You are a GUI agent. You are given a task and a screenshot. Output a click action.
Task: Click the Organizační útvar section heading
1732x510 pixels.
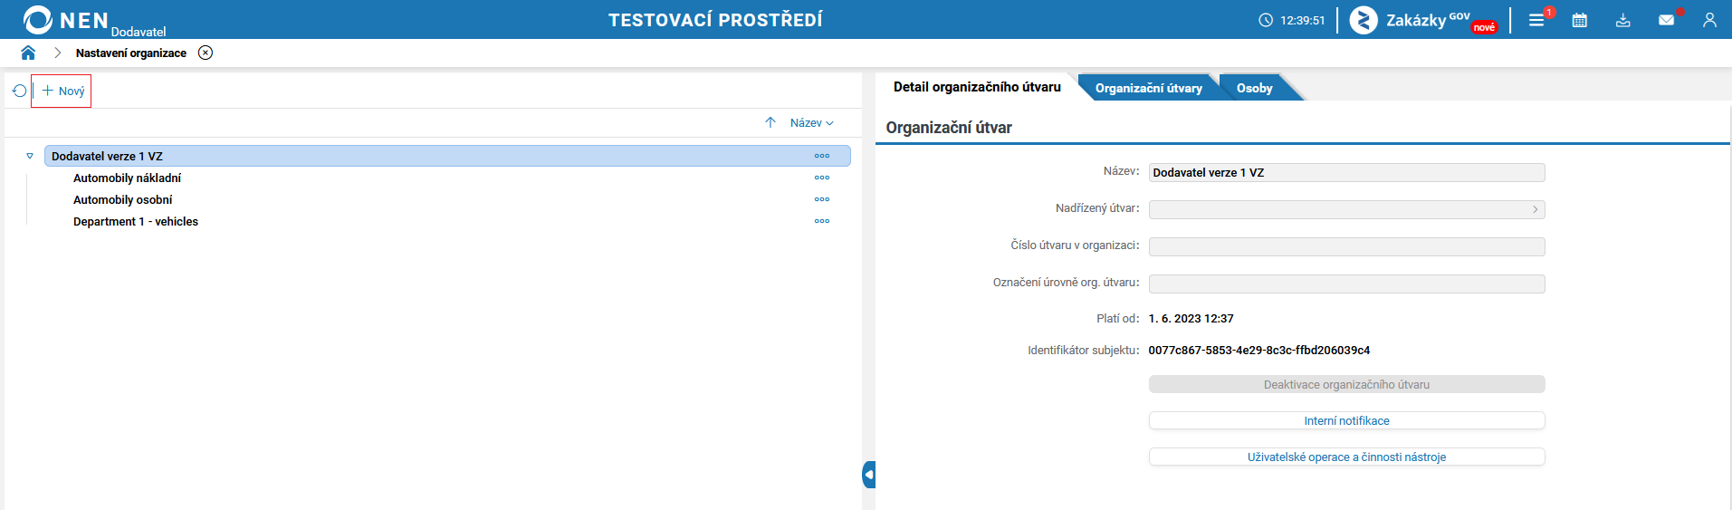point(949,128)
